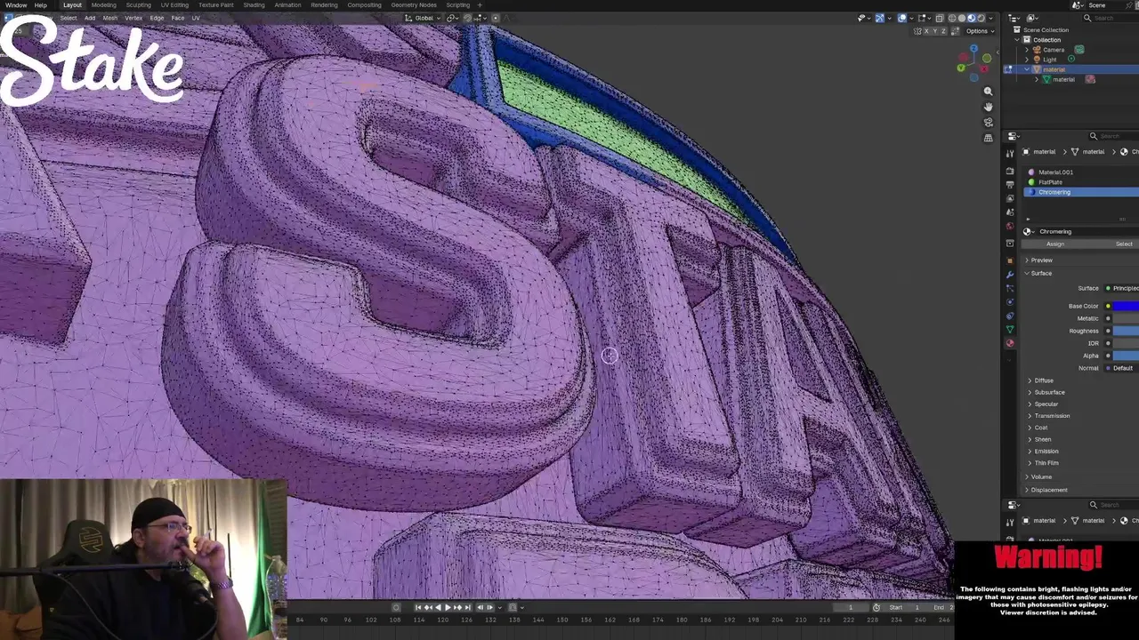Toggle camera view icon in viewport
This screenshot has width=1139, height=640.
click(988, 122)
